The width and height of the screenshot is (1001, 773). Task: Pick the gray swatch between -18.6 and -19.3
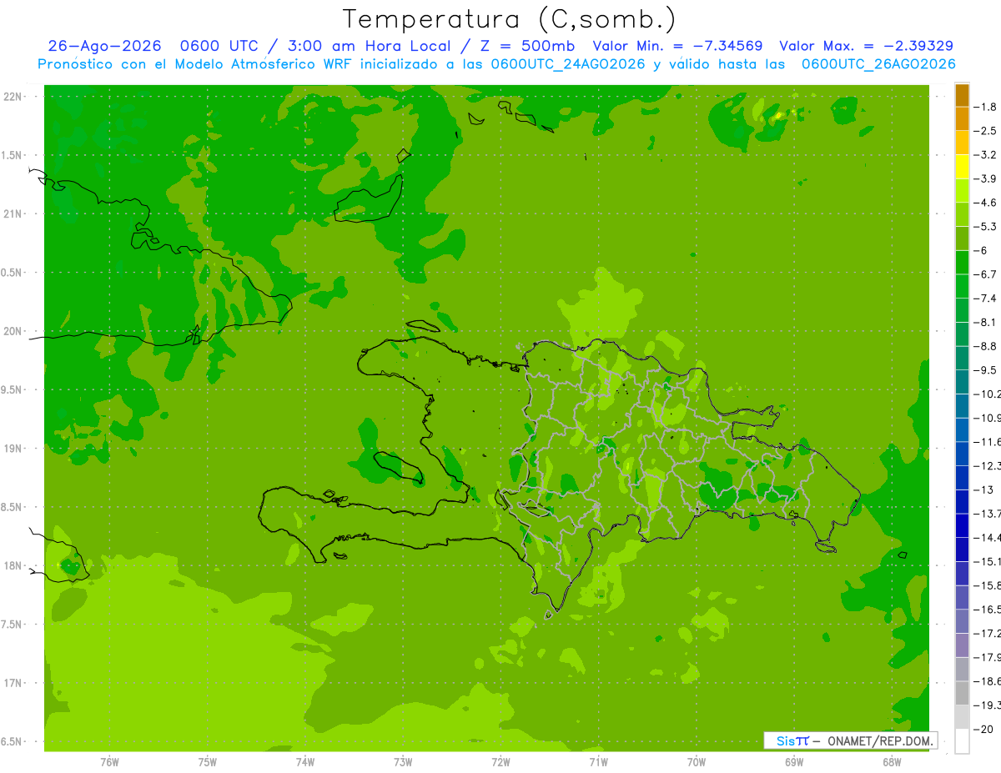coord(962,694)
